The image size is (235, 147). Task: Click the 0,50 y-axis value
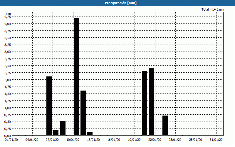[x=8, y=122]
